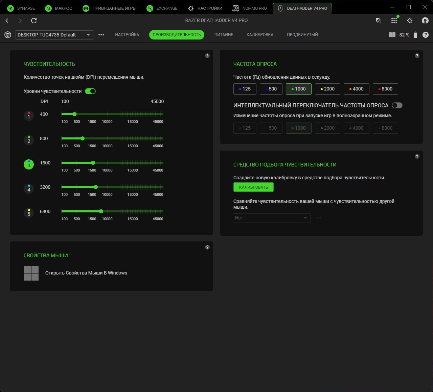The image size is (433, 392).
Task: Click the gamepad icon for Привязанные игры
Action: 86,8
